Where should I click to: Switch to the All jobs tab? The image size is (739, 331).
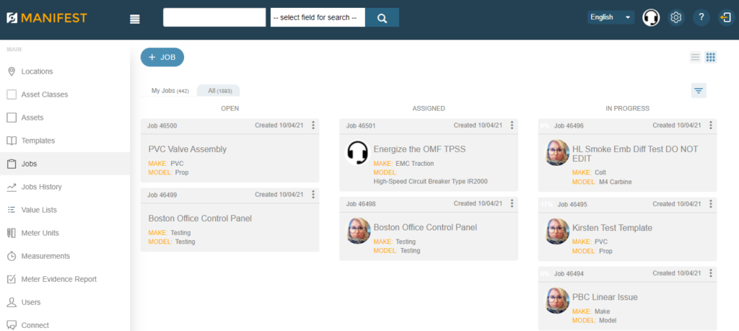click(218, 90)
